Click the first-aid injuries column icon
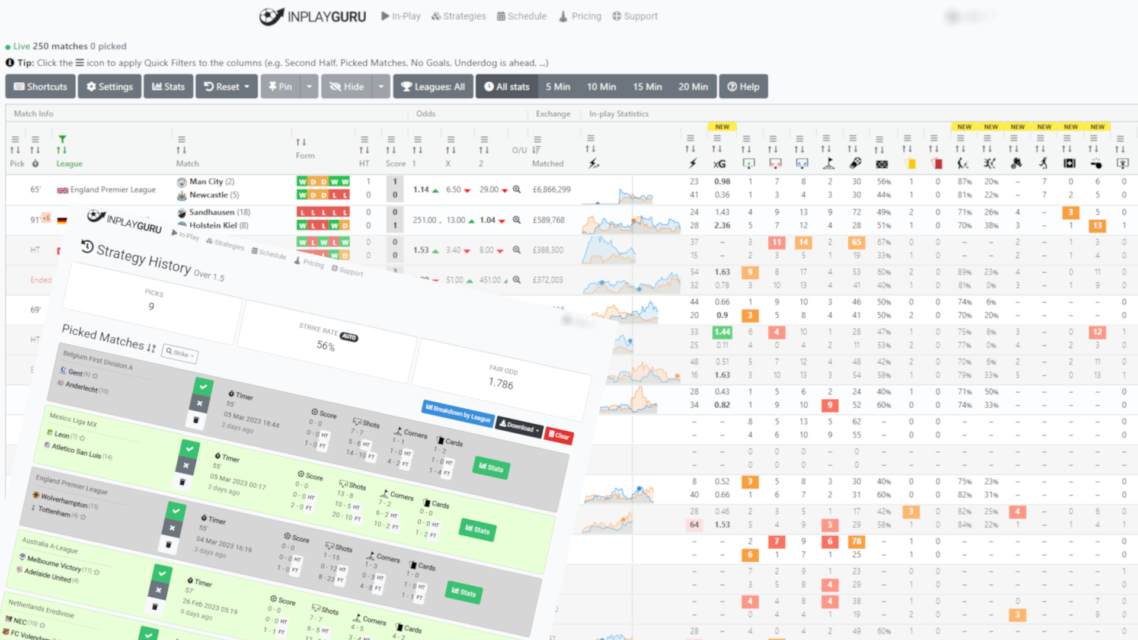The image size is (1138, 640). [x=1069, y=164]
